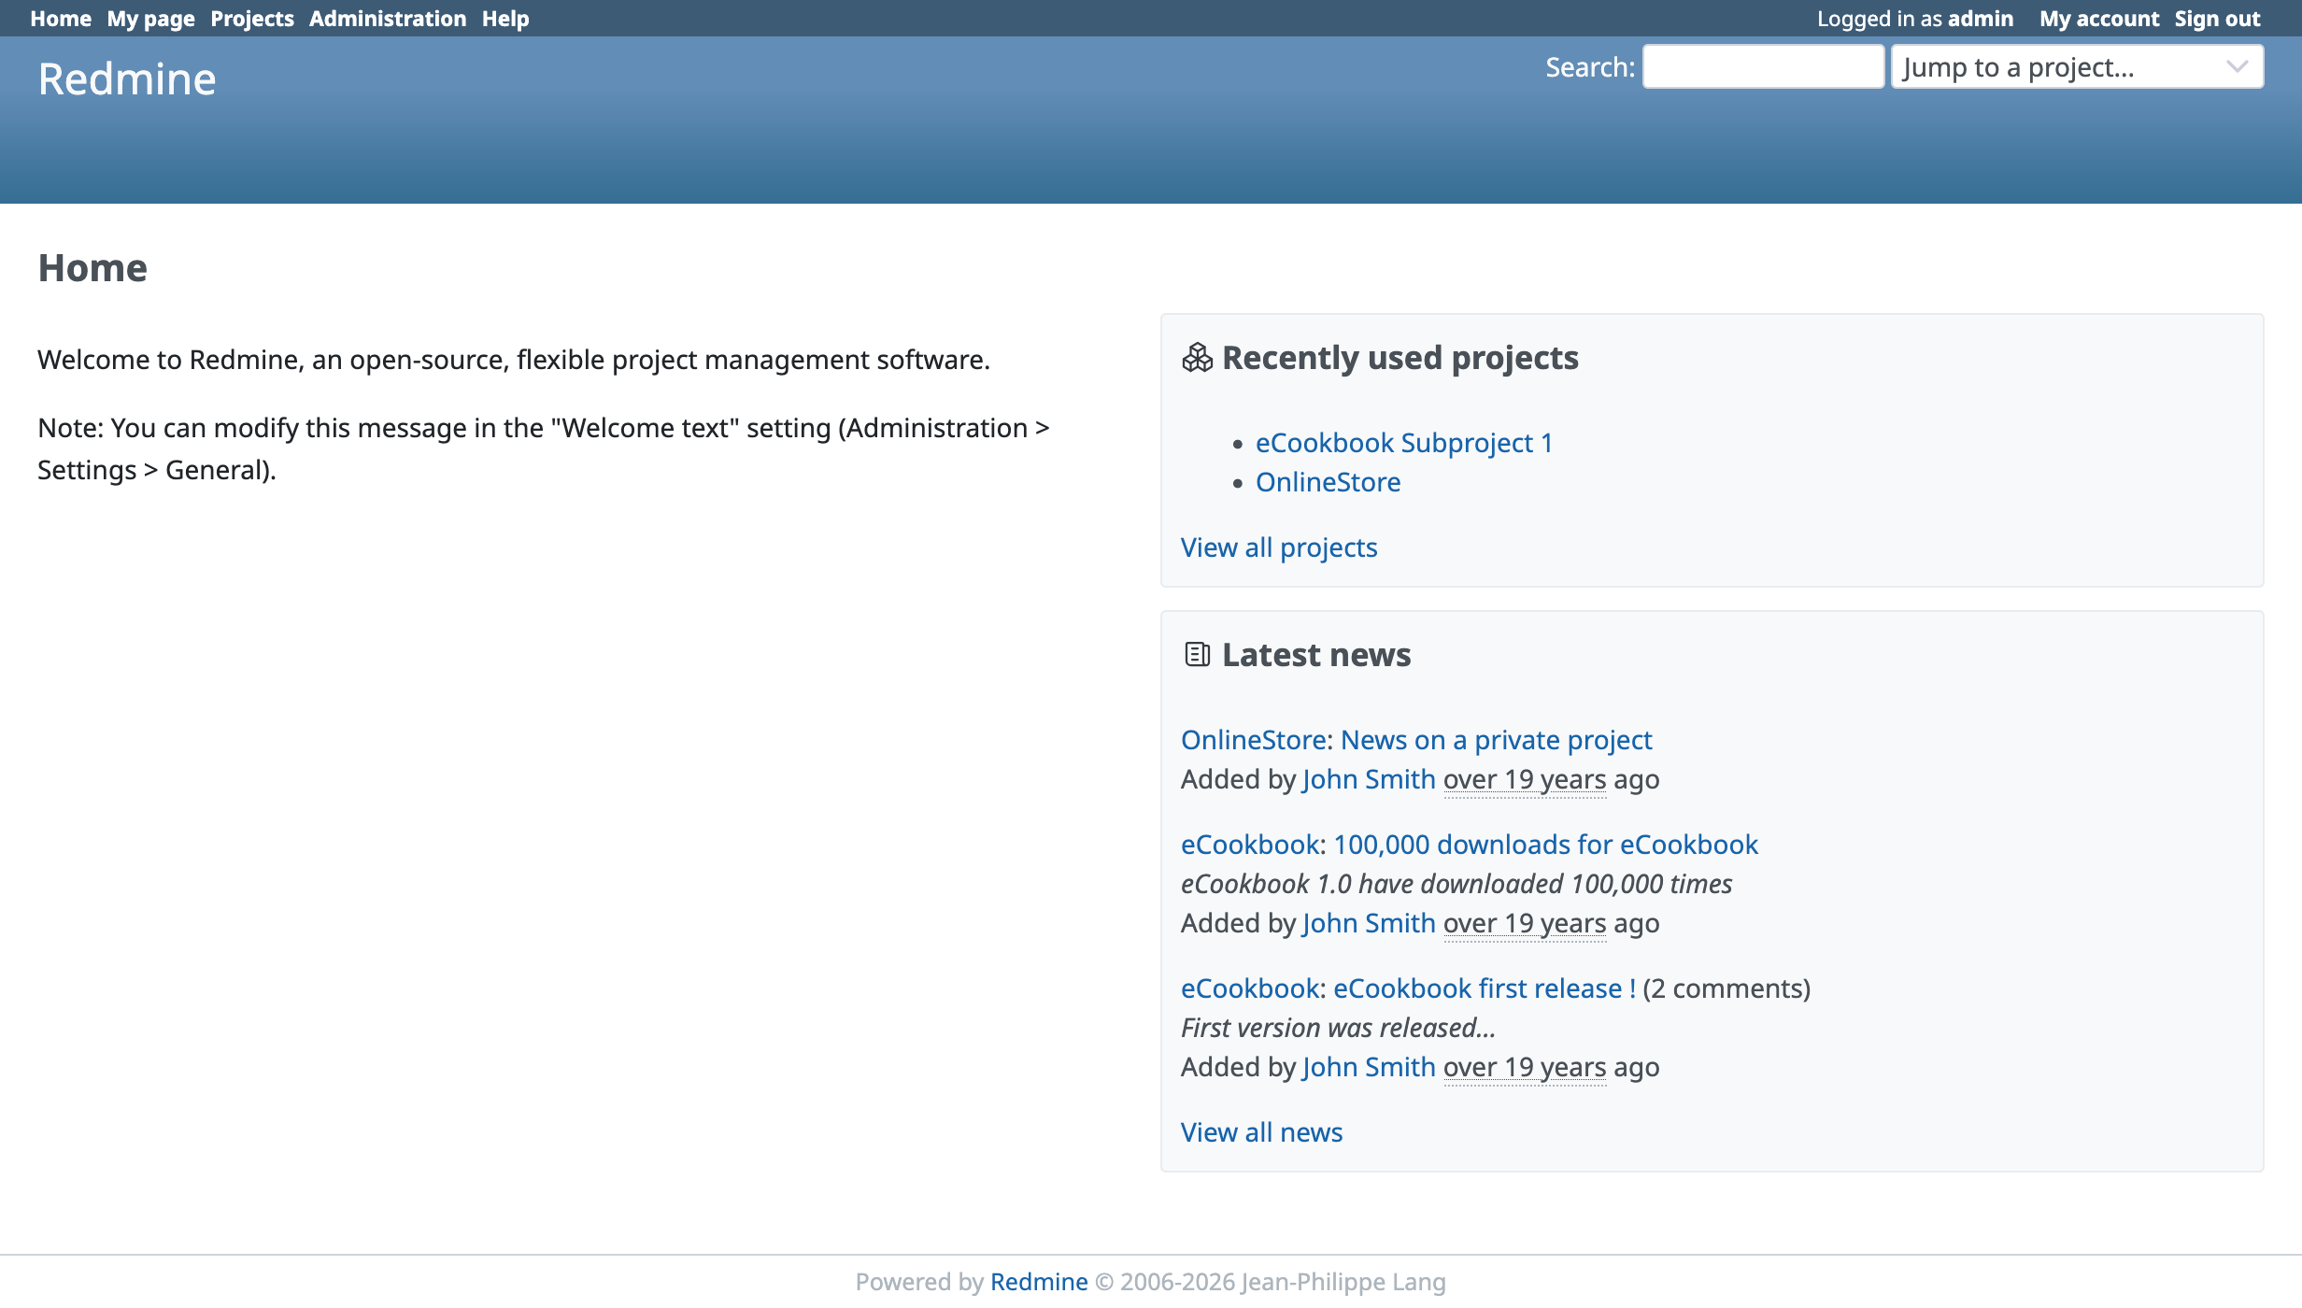Open the Home menu item
The width and height of the screenshot is (2302, 1308).
coord(61,19)
